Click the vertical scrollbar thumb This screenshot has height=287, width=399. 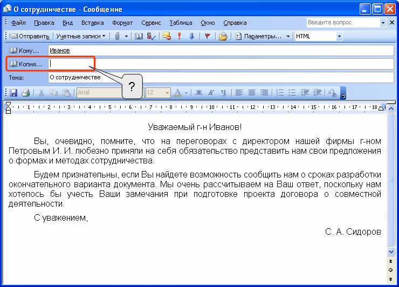[x=391, y=180]
